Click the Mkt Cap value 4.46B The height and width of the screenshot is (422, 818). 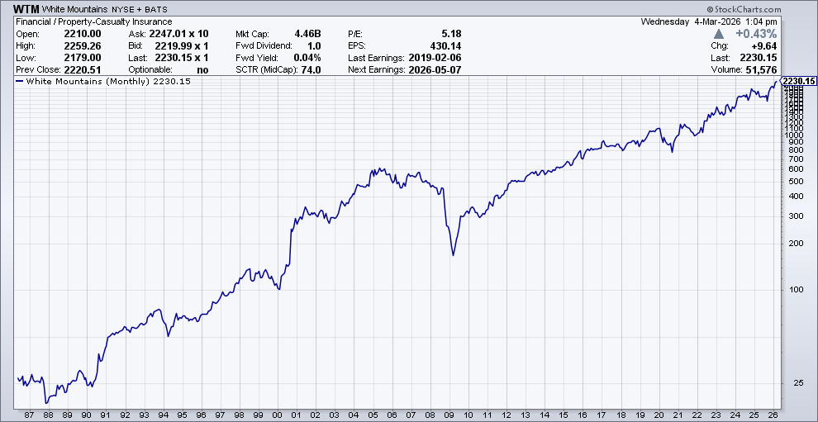coord(308,34)
